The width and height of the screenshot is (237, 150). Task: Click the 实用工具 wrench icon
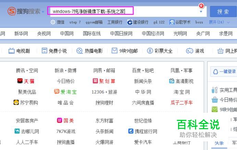pos(215,90)
